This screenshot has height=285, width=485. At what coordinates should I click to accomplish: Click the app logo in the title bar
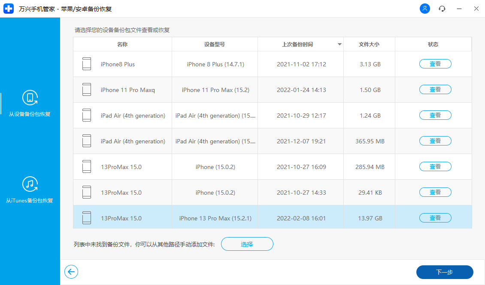tap(9, 9)
